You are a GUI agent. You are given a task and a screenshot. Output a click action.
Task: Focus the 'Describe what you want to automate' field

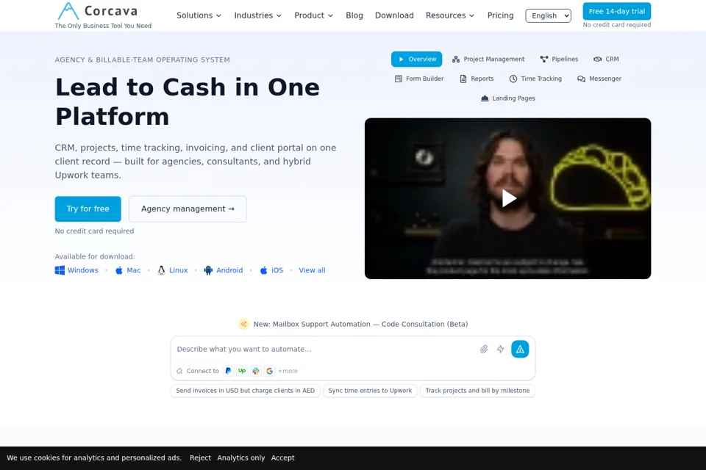324,349
